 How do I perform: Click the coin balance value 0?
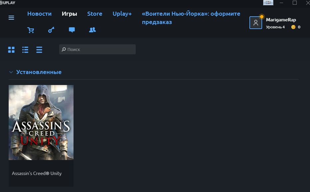click(x=299, y=27)
